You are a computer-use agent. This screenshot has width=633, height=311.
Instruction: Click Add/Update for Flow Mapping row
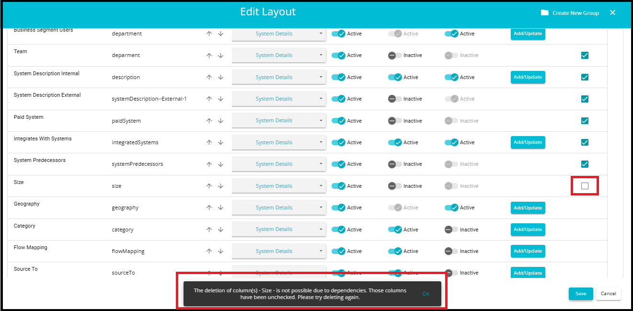point(528,251)
